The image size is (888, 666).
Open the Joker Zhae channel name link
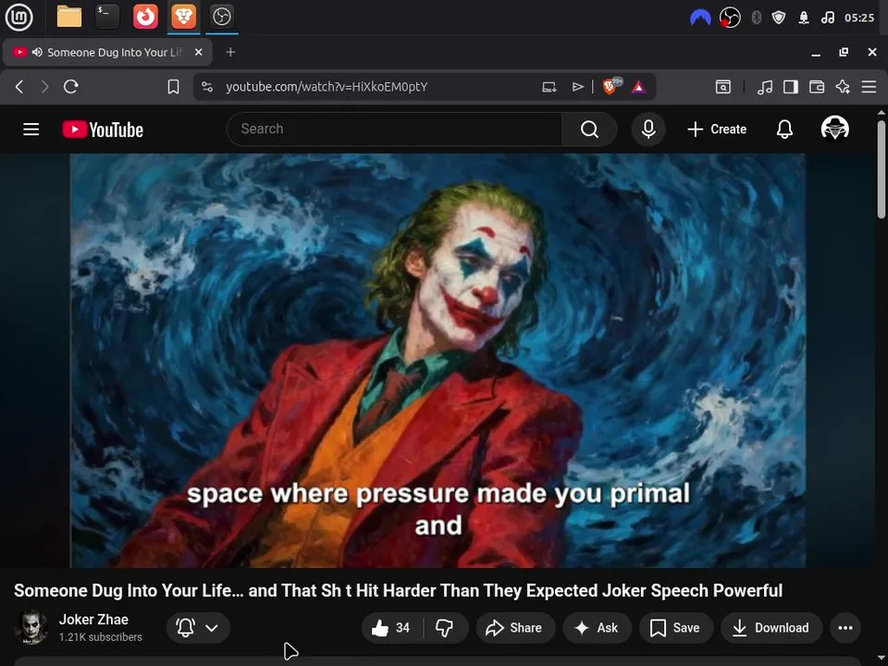pos(93,620)
